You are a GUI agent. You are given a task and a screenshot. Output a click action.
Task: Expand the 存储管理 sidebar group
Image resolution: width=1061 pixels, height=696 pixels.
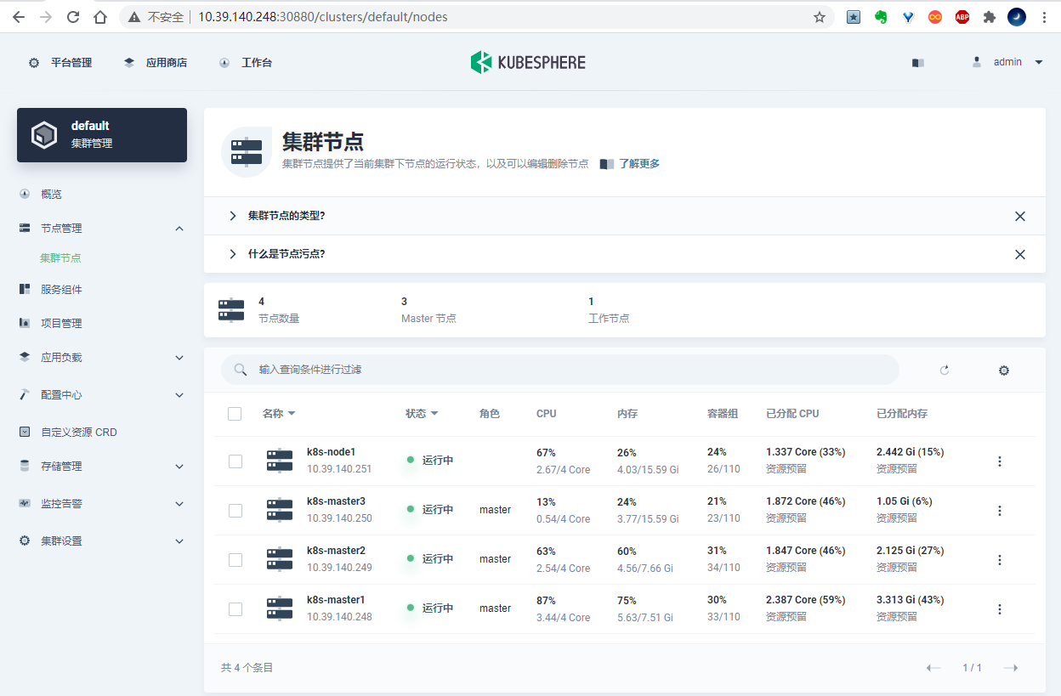(x=179, y=467)
